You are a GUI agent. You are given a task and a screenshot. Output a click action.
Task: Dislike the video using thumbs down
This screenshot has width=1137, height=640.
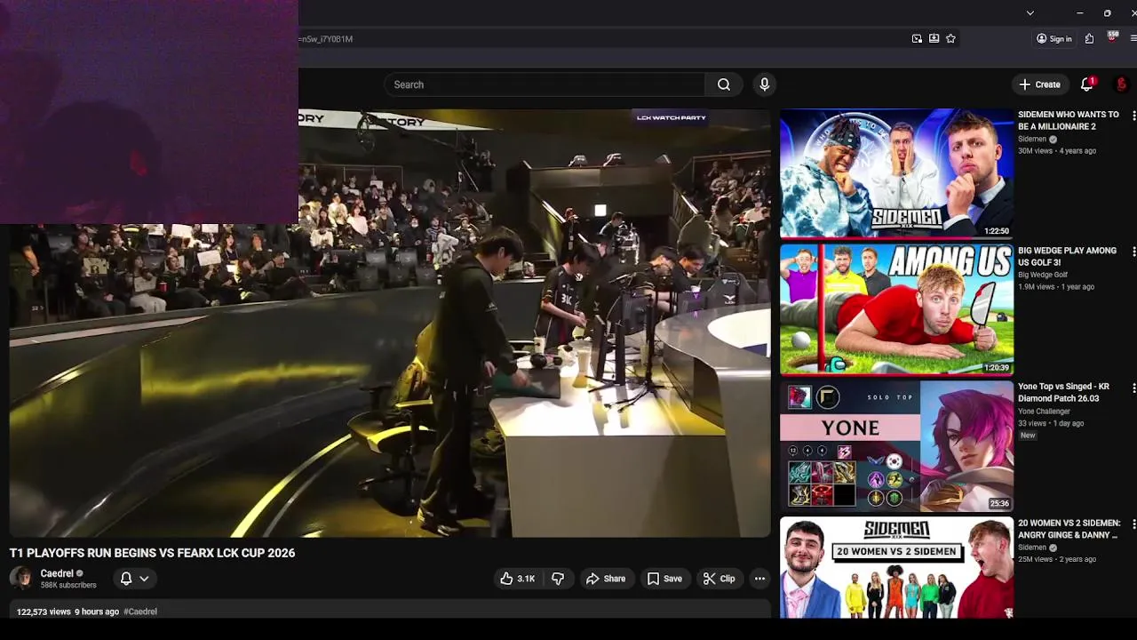pyautogui.click(x=558, y=579)
